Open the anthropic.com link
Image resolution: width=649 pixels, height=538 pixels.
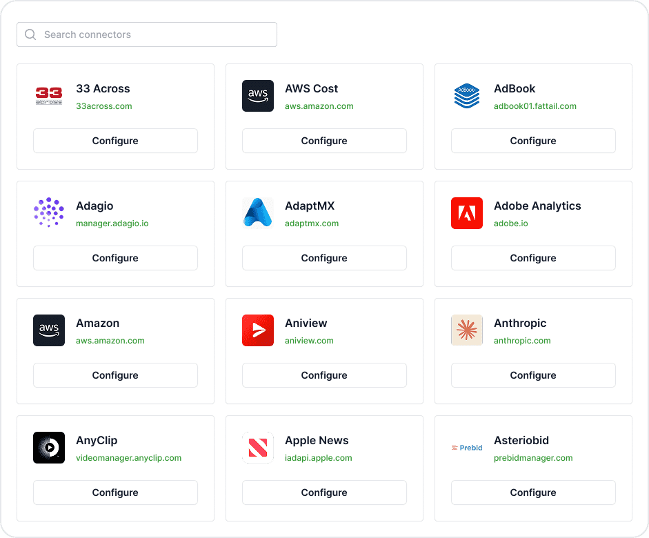pyautogui.click(x=522, y=341)
